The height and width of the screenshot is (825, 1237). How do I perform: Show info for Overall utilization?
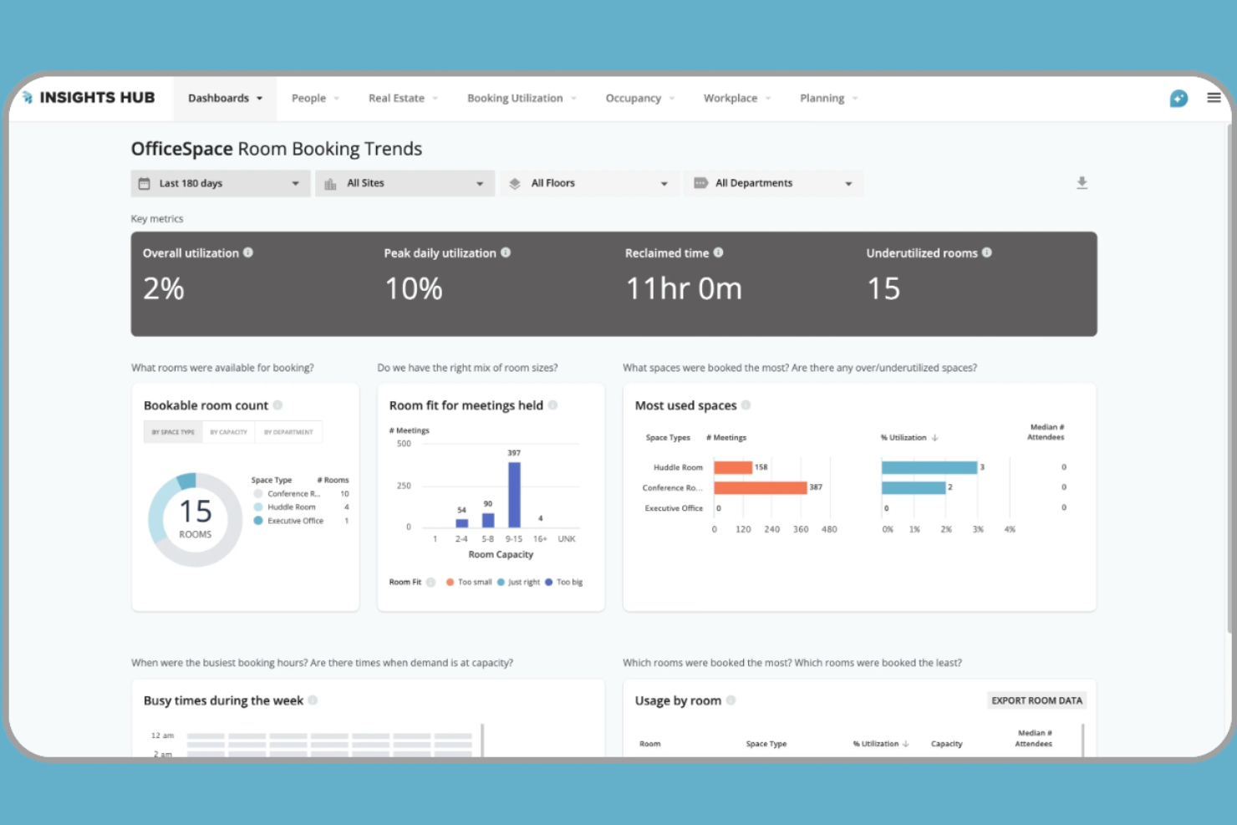(248, 252)
